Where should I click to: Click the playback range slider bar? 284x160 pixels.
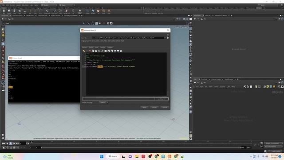[x=141, y=148]
